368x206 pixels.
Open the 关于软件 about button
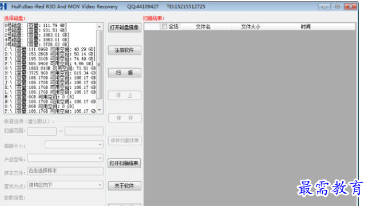coord(124,186)
